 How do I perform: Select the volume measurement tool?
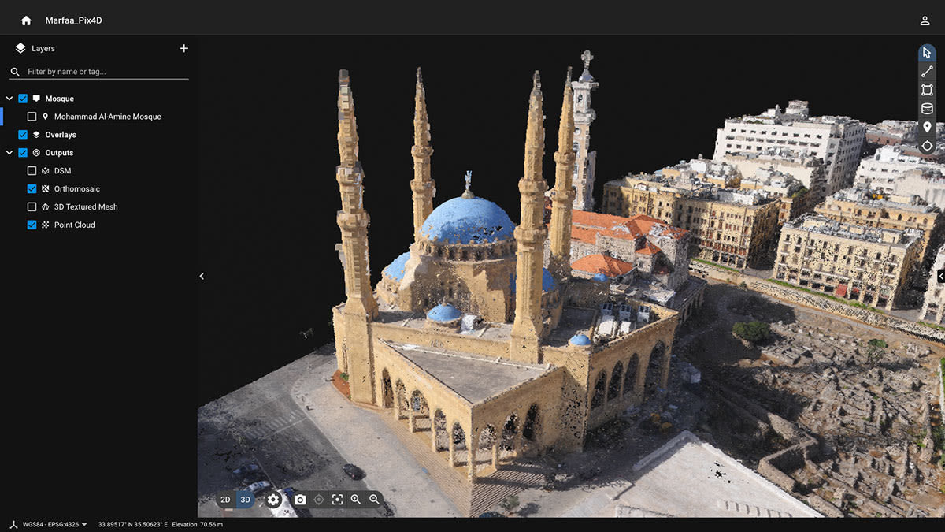click(927, 108)
